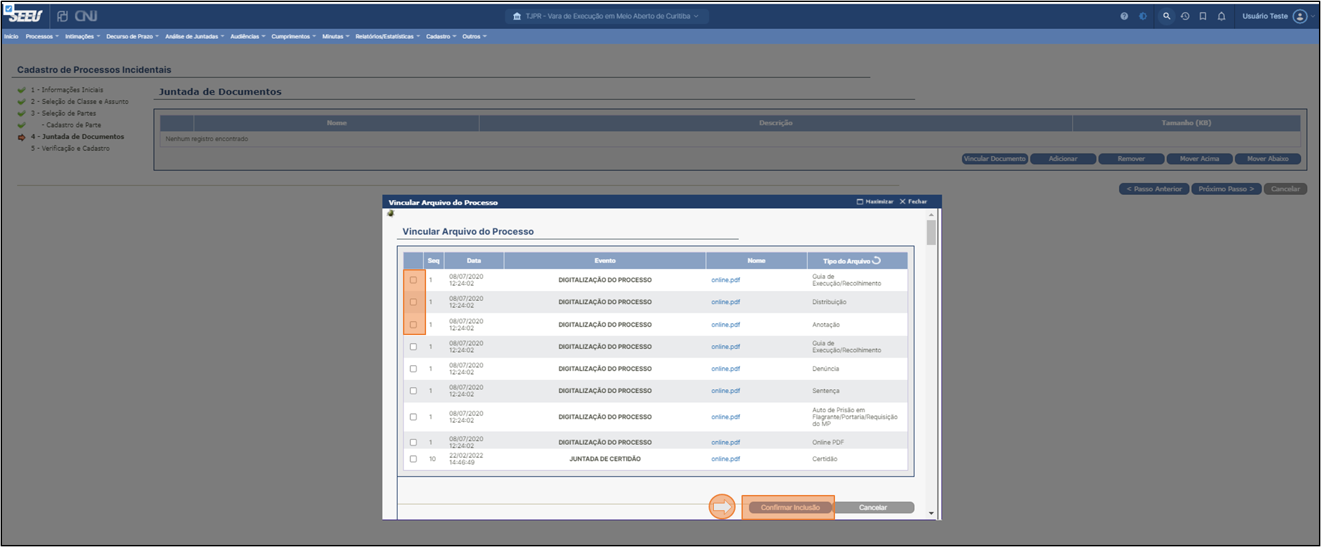1321x547 pixels.
Task: Click the dialog's vertical scrollbar thumb
Action: click(931, 233)
